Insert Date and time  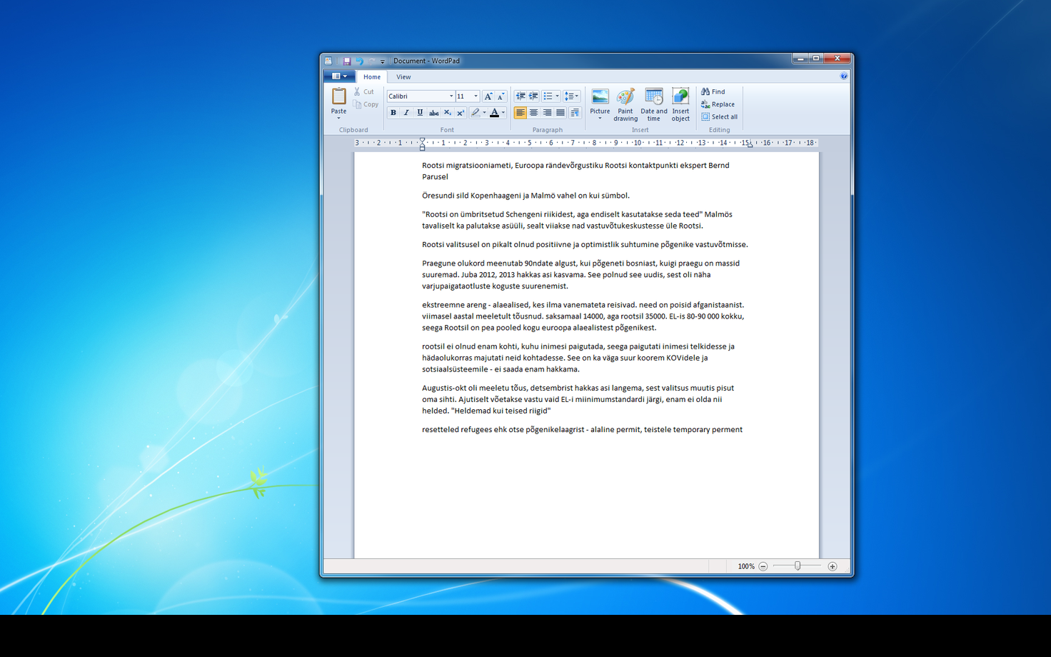(653, 105)
